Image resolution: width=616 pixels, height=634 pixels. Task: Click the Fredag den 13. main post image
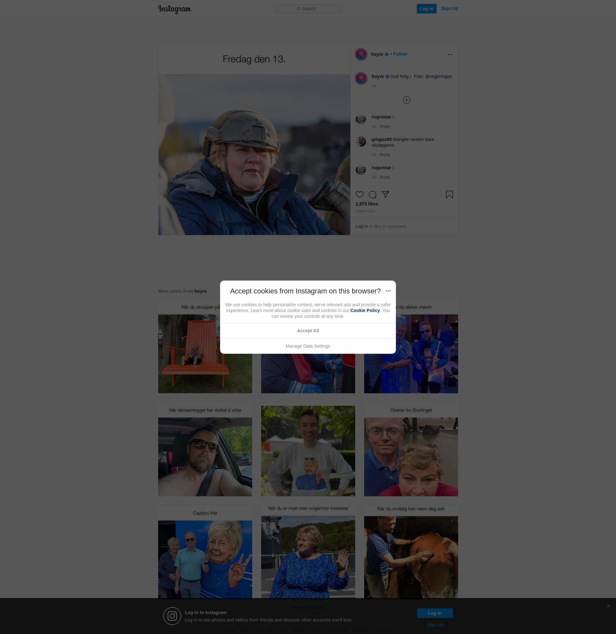tap(254, 139)
